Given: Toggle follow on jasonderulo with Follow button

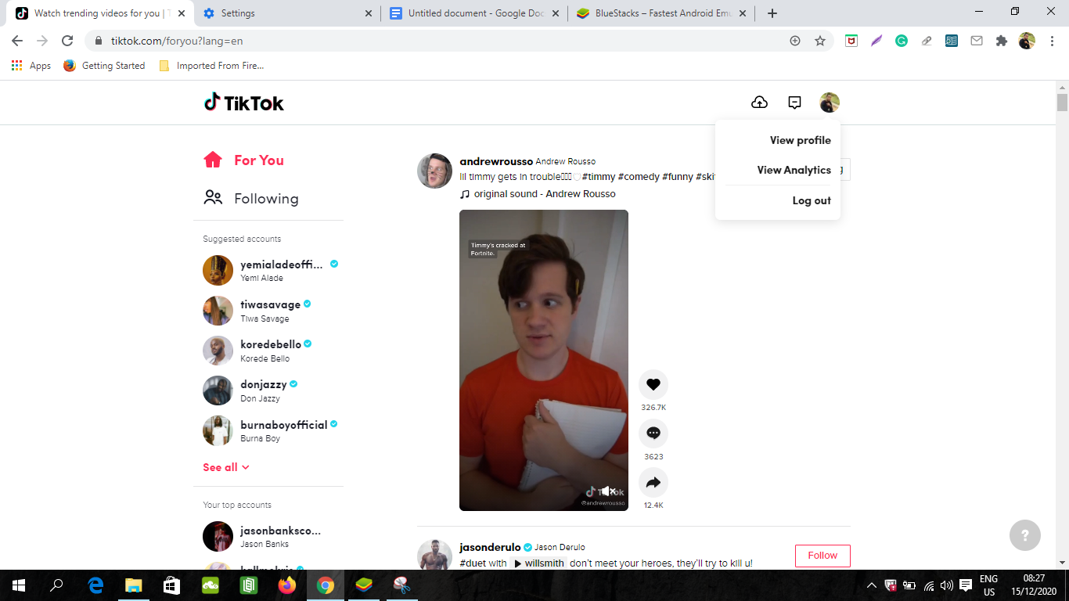Looking at the screenshot, I should (x=822, y=556).
